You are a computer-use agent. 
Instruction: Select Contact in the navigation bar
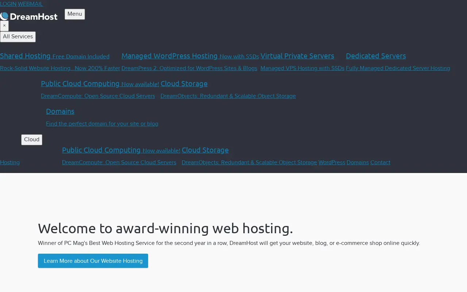pos(380,162)
